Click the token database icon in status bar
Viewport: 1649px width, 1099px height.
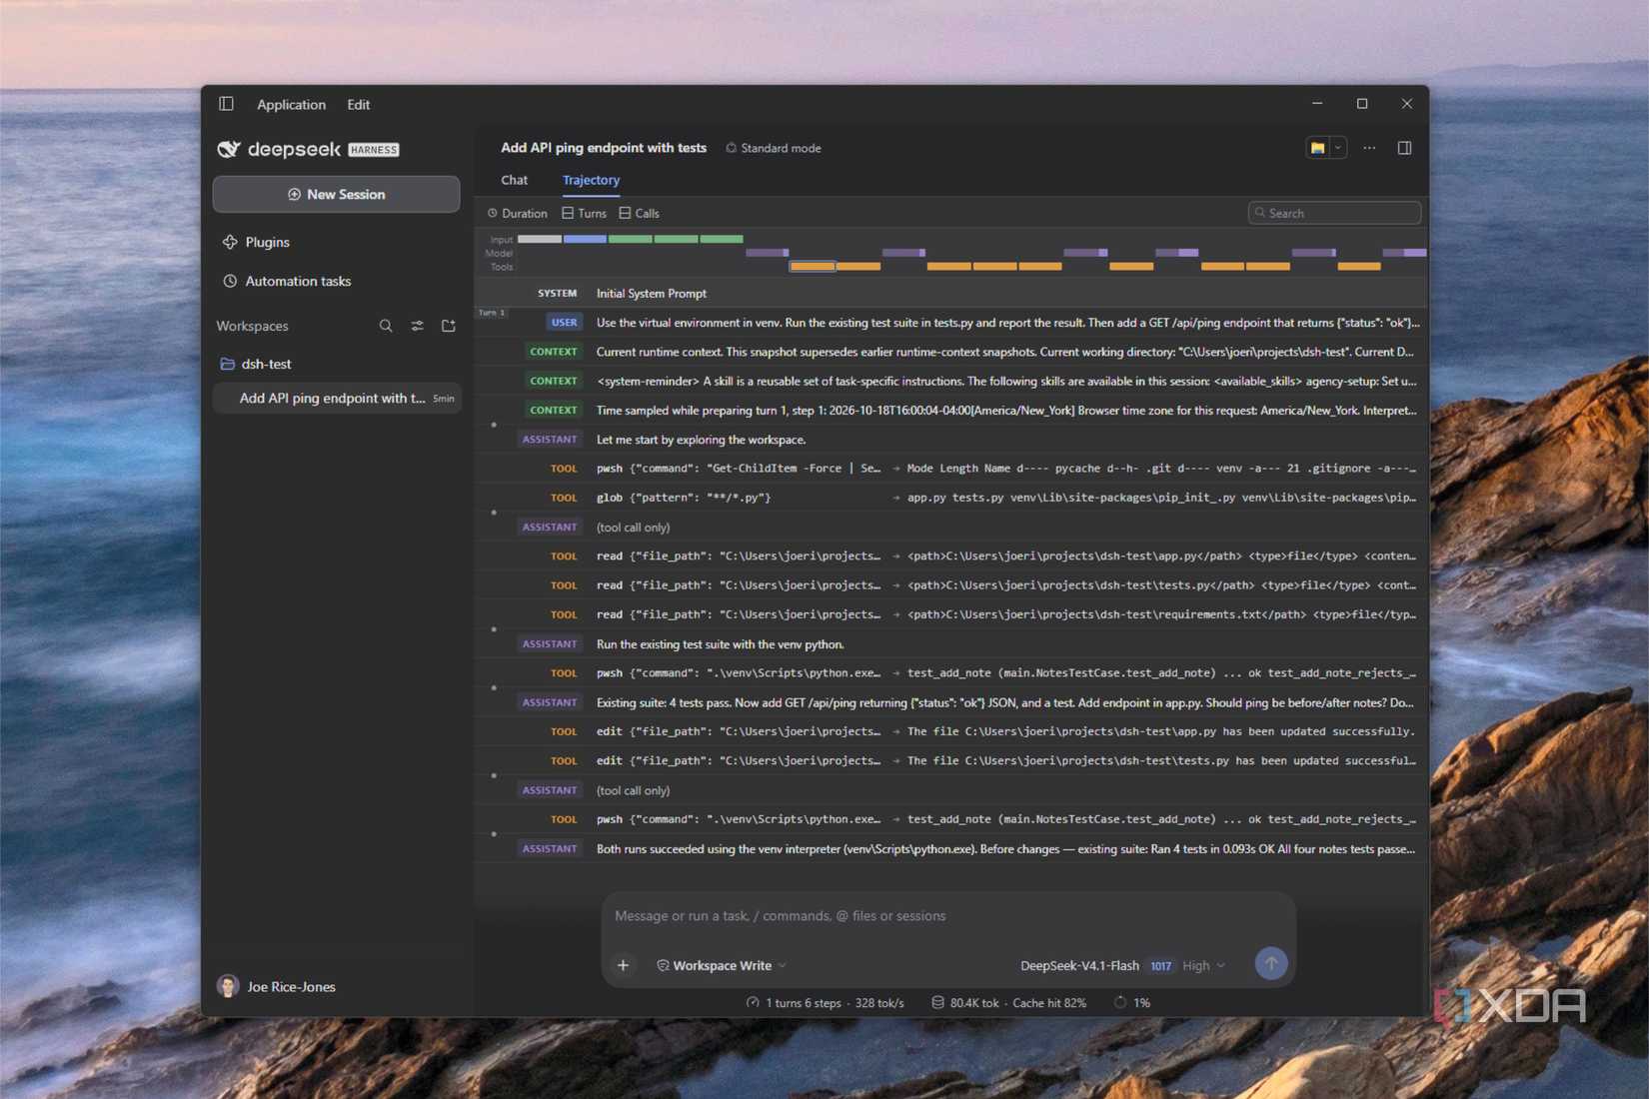coord(937,1002)
